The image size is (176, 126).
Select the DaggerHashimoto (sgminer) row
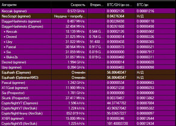point(88,21)
